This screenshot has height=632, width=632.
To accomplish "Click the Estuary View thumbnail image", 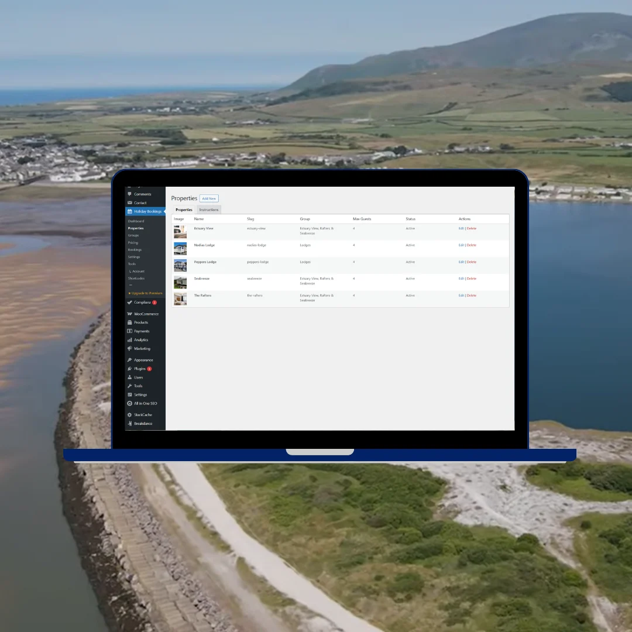I will pyautogui.click(x=180, y=232).
